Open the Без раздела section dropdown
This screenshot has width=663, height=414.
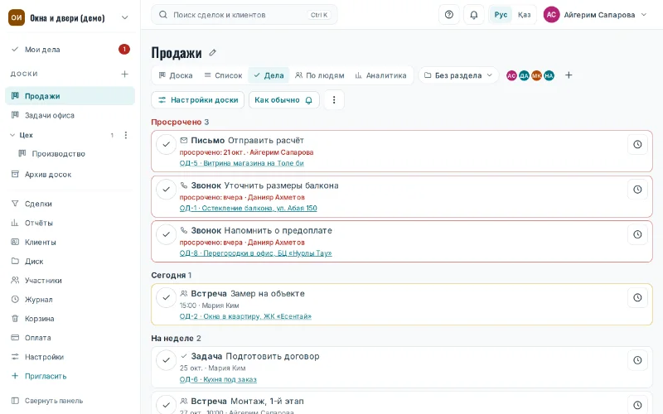tap(459, 75)
